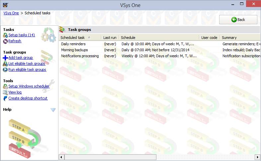Collapse the Help section triangle
This screenshot has height=161, width=261.
53,110
